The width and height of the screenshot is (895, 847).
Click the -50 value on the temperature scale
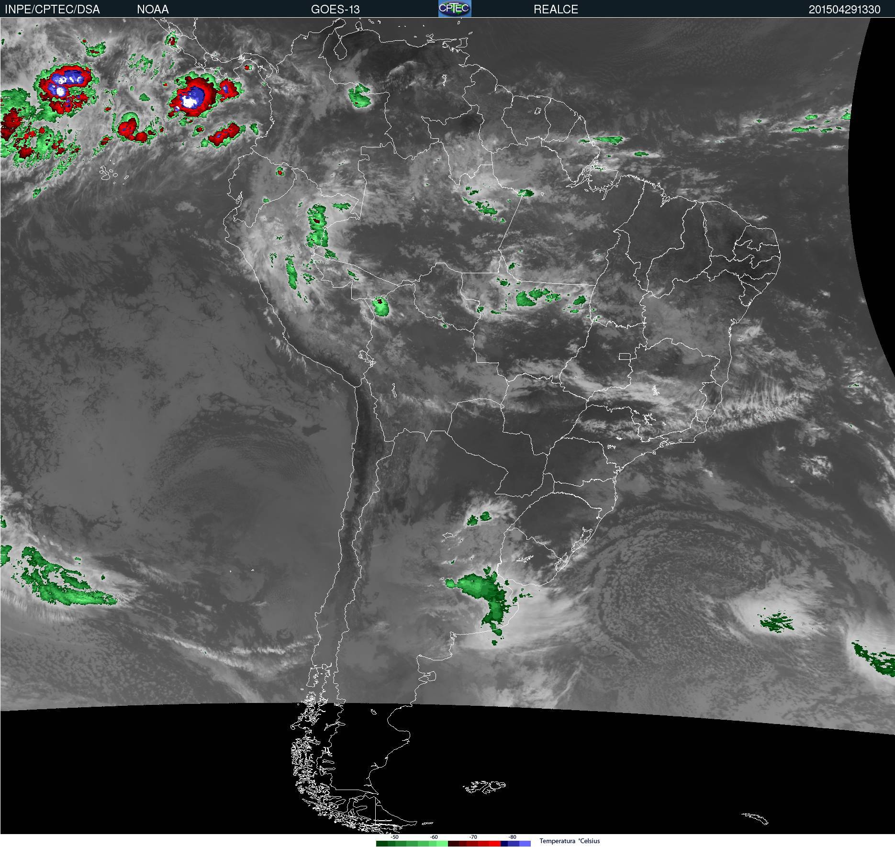click(x=394, y=837)
